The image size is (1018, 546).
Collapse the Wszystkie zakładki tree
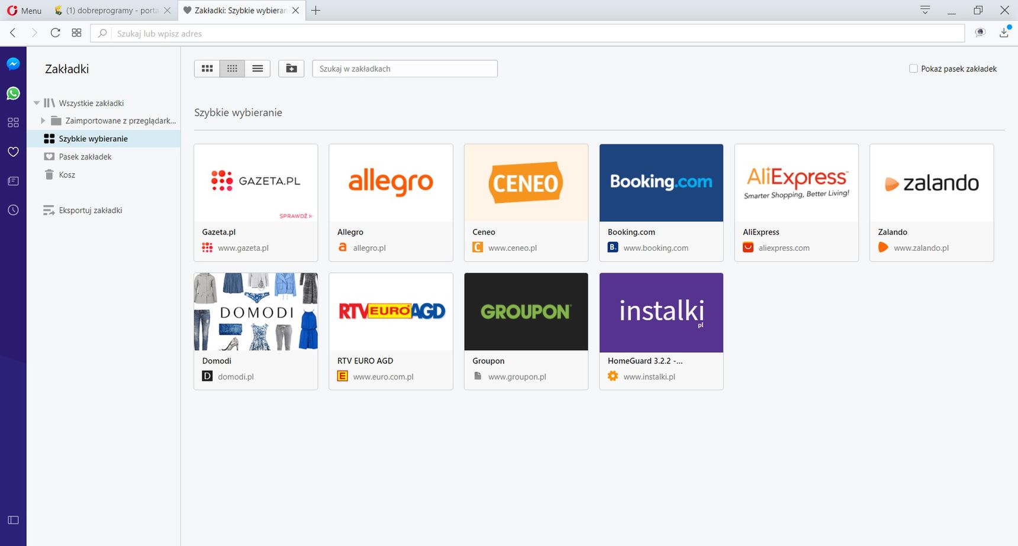click(37, 103)
